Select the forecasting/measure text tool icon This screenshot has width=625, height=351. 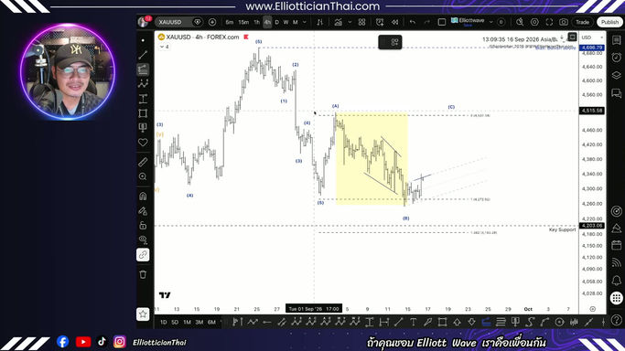tap(143, 99)
